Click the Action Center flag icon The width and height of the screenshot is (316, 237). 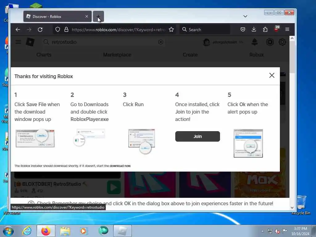[x=285, y=231]
